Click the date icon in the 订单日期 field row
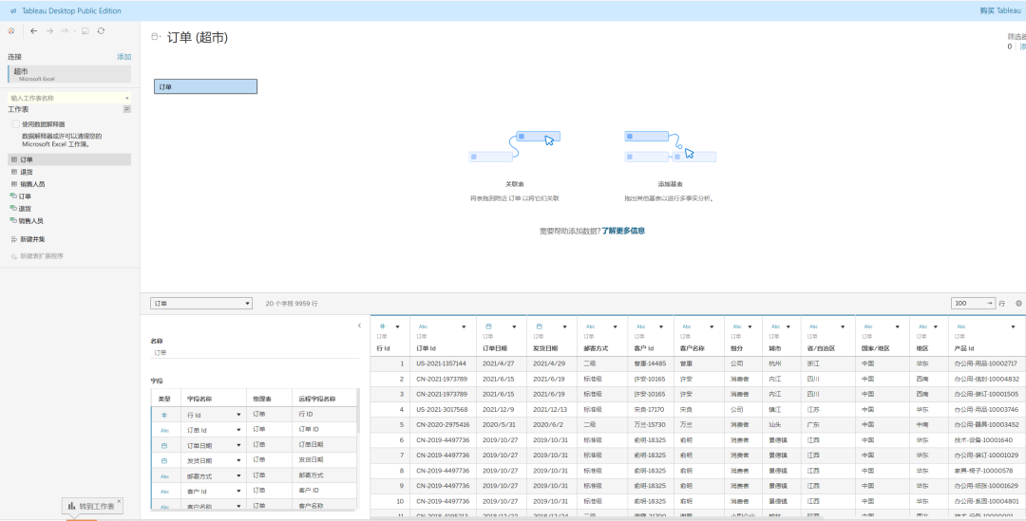1026x521 pixels. point(164,446)
